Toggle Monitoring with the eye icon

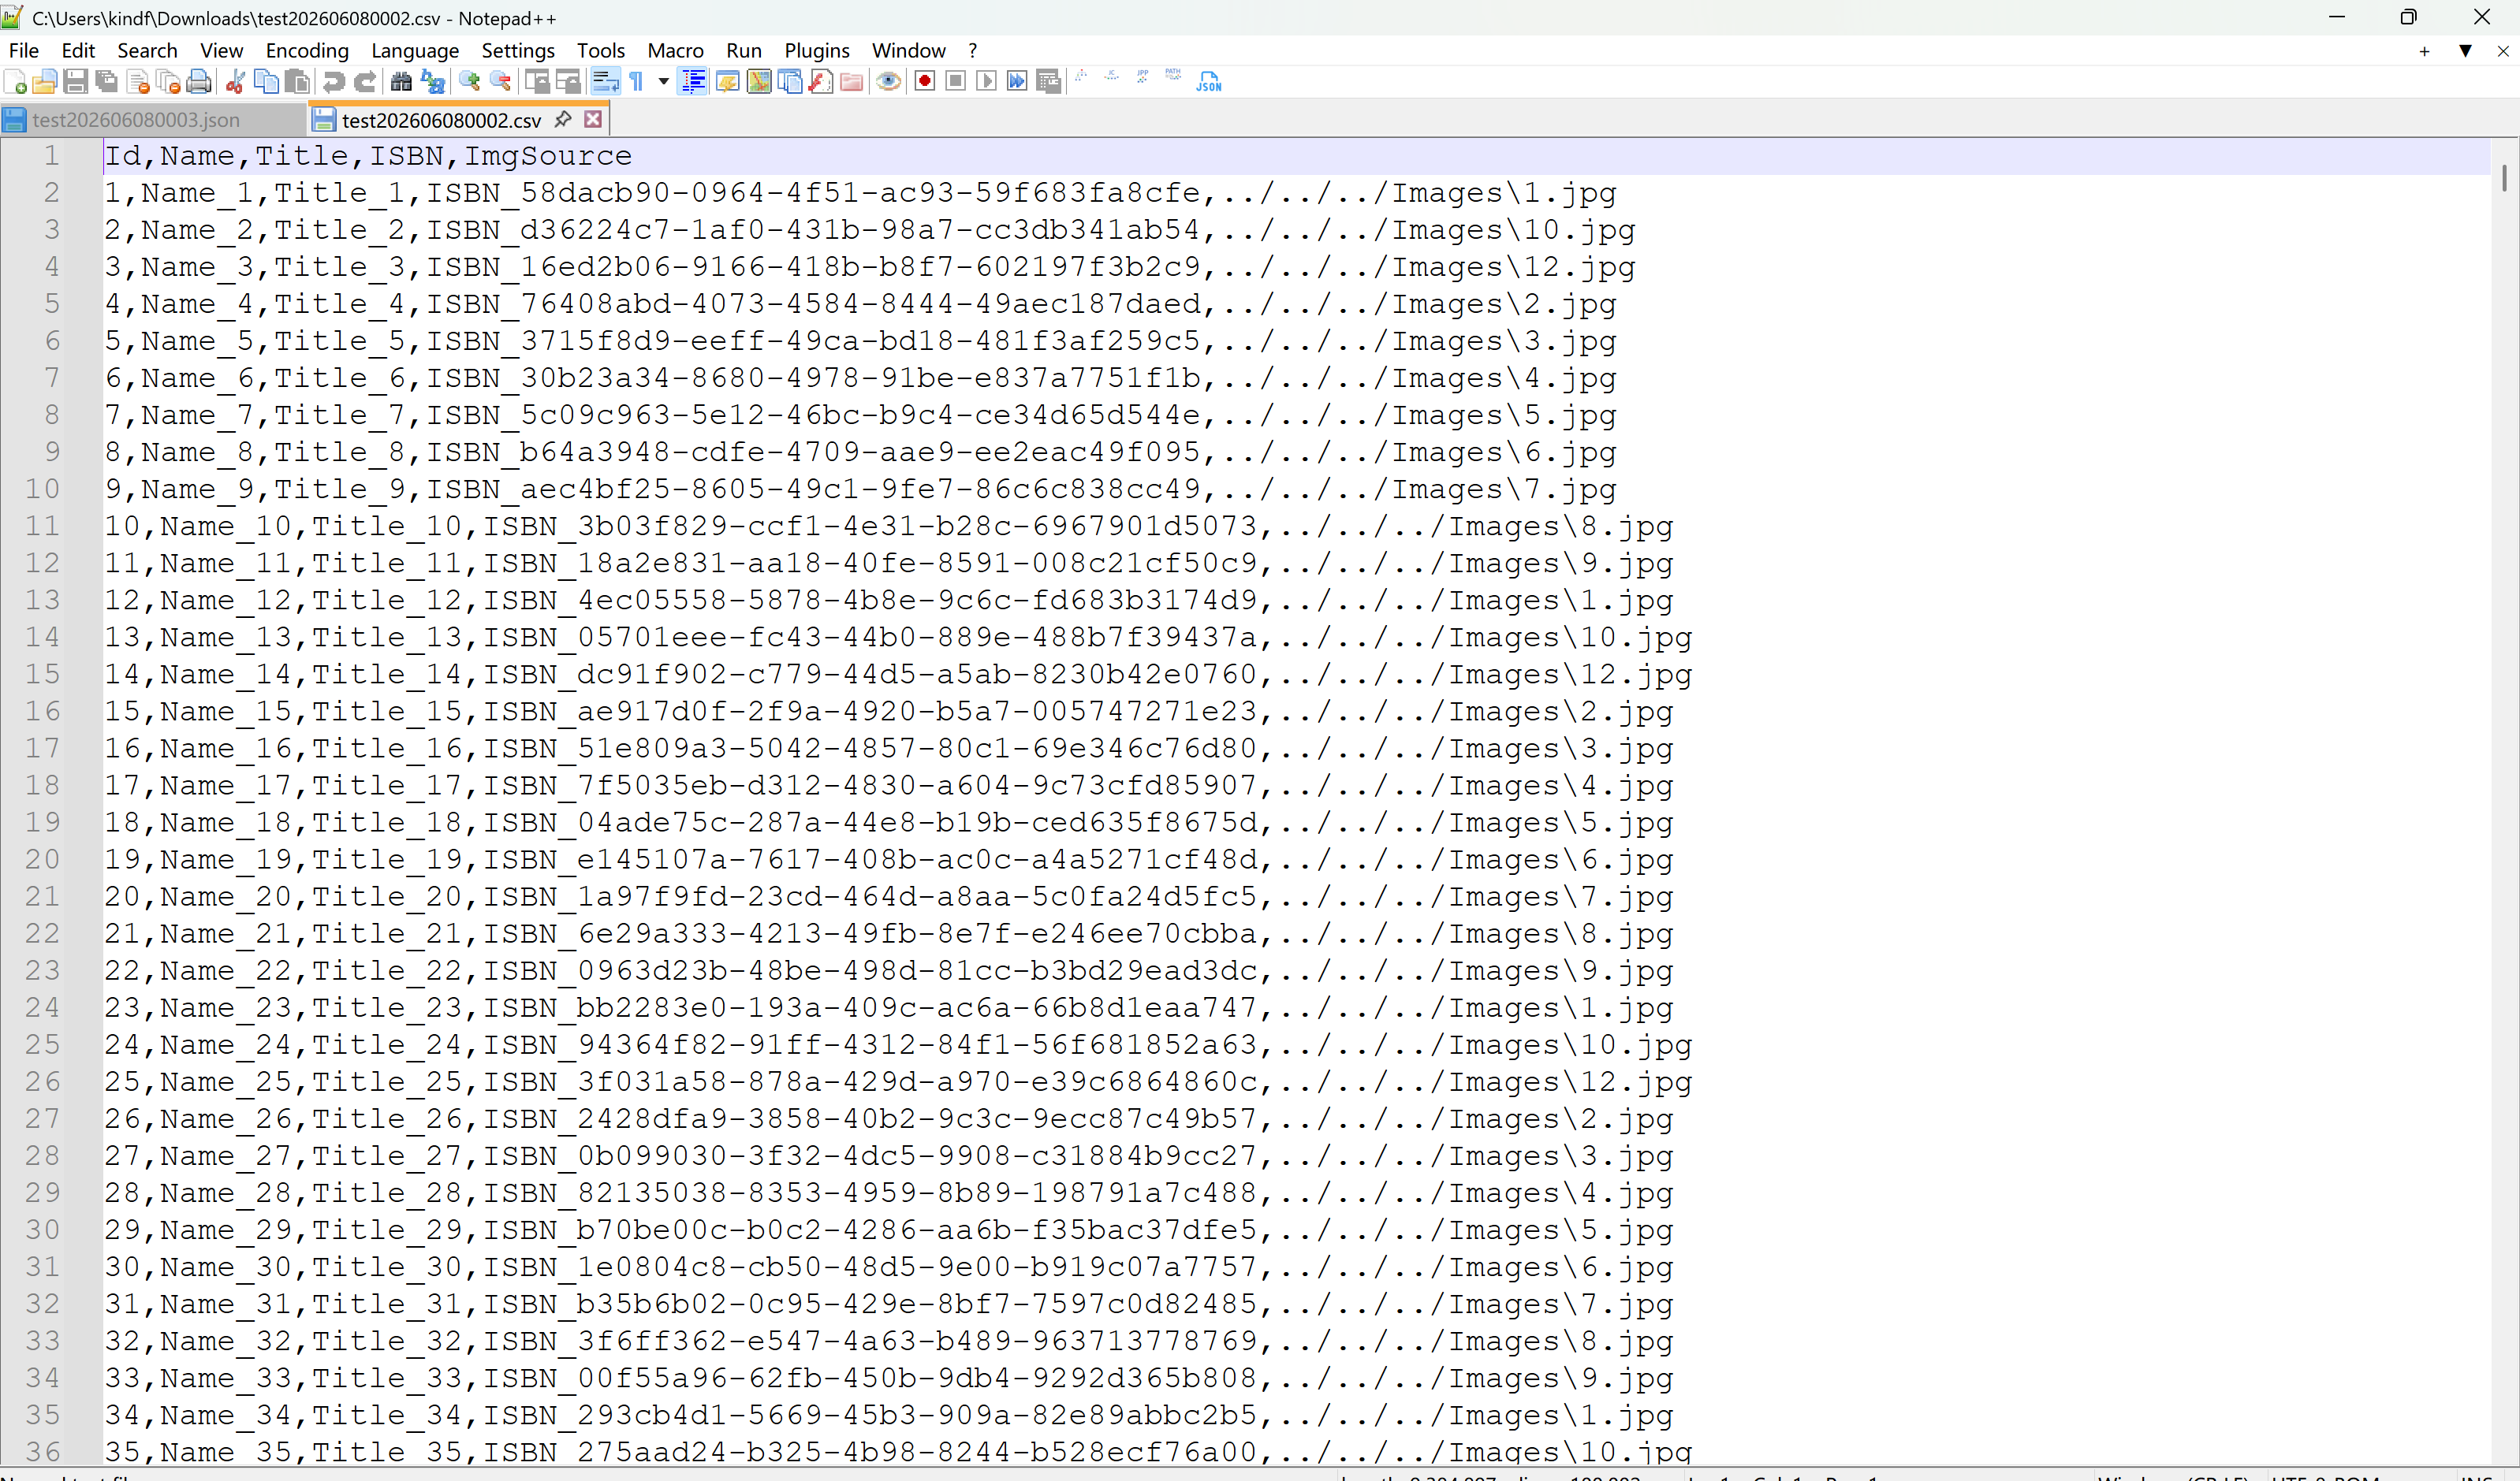(x=888, y=82)
